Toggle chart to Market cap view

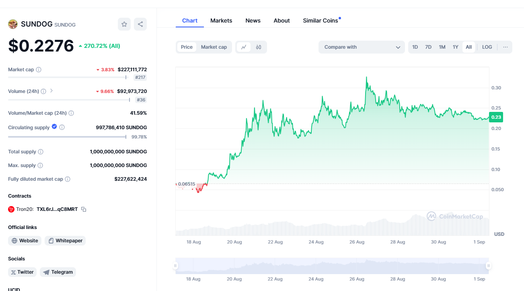click(214, 47)
